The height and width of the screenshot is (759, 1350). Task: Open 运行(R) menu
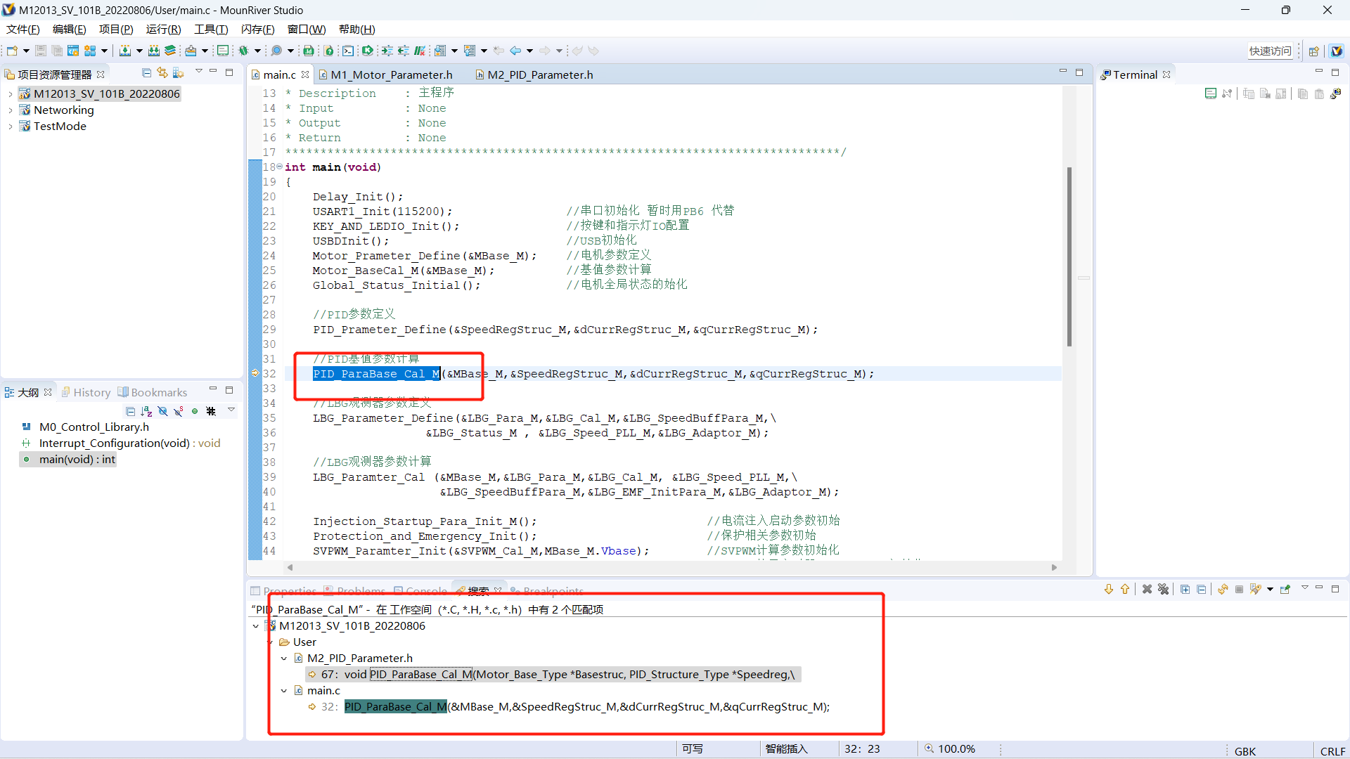coord(163,30)
